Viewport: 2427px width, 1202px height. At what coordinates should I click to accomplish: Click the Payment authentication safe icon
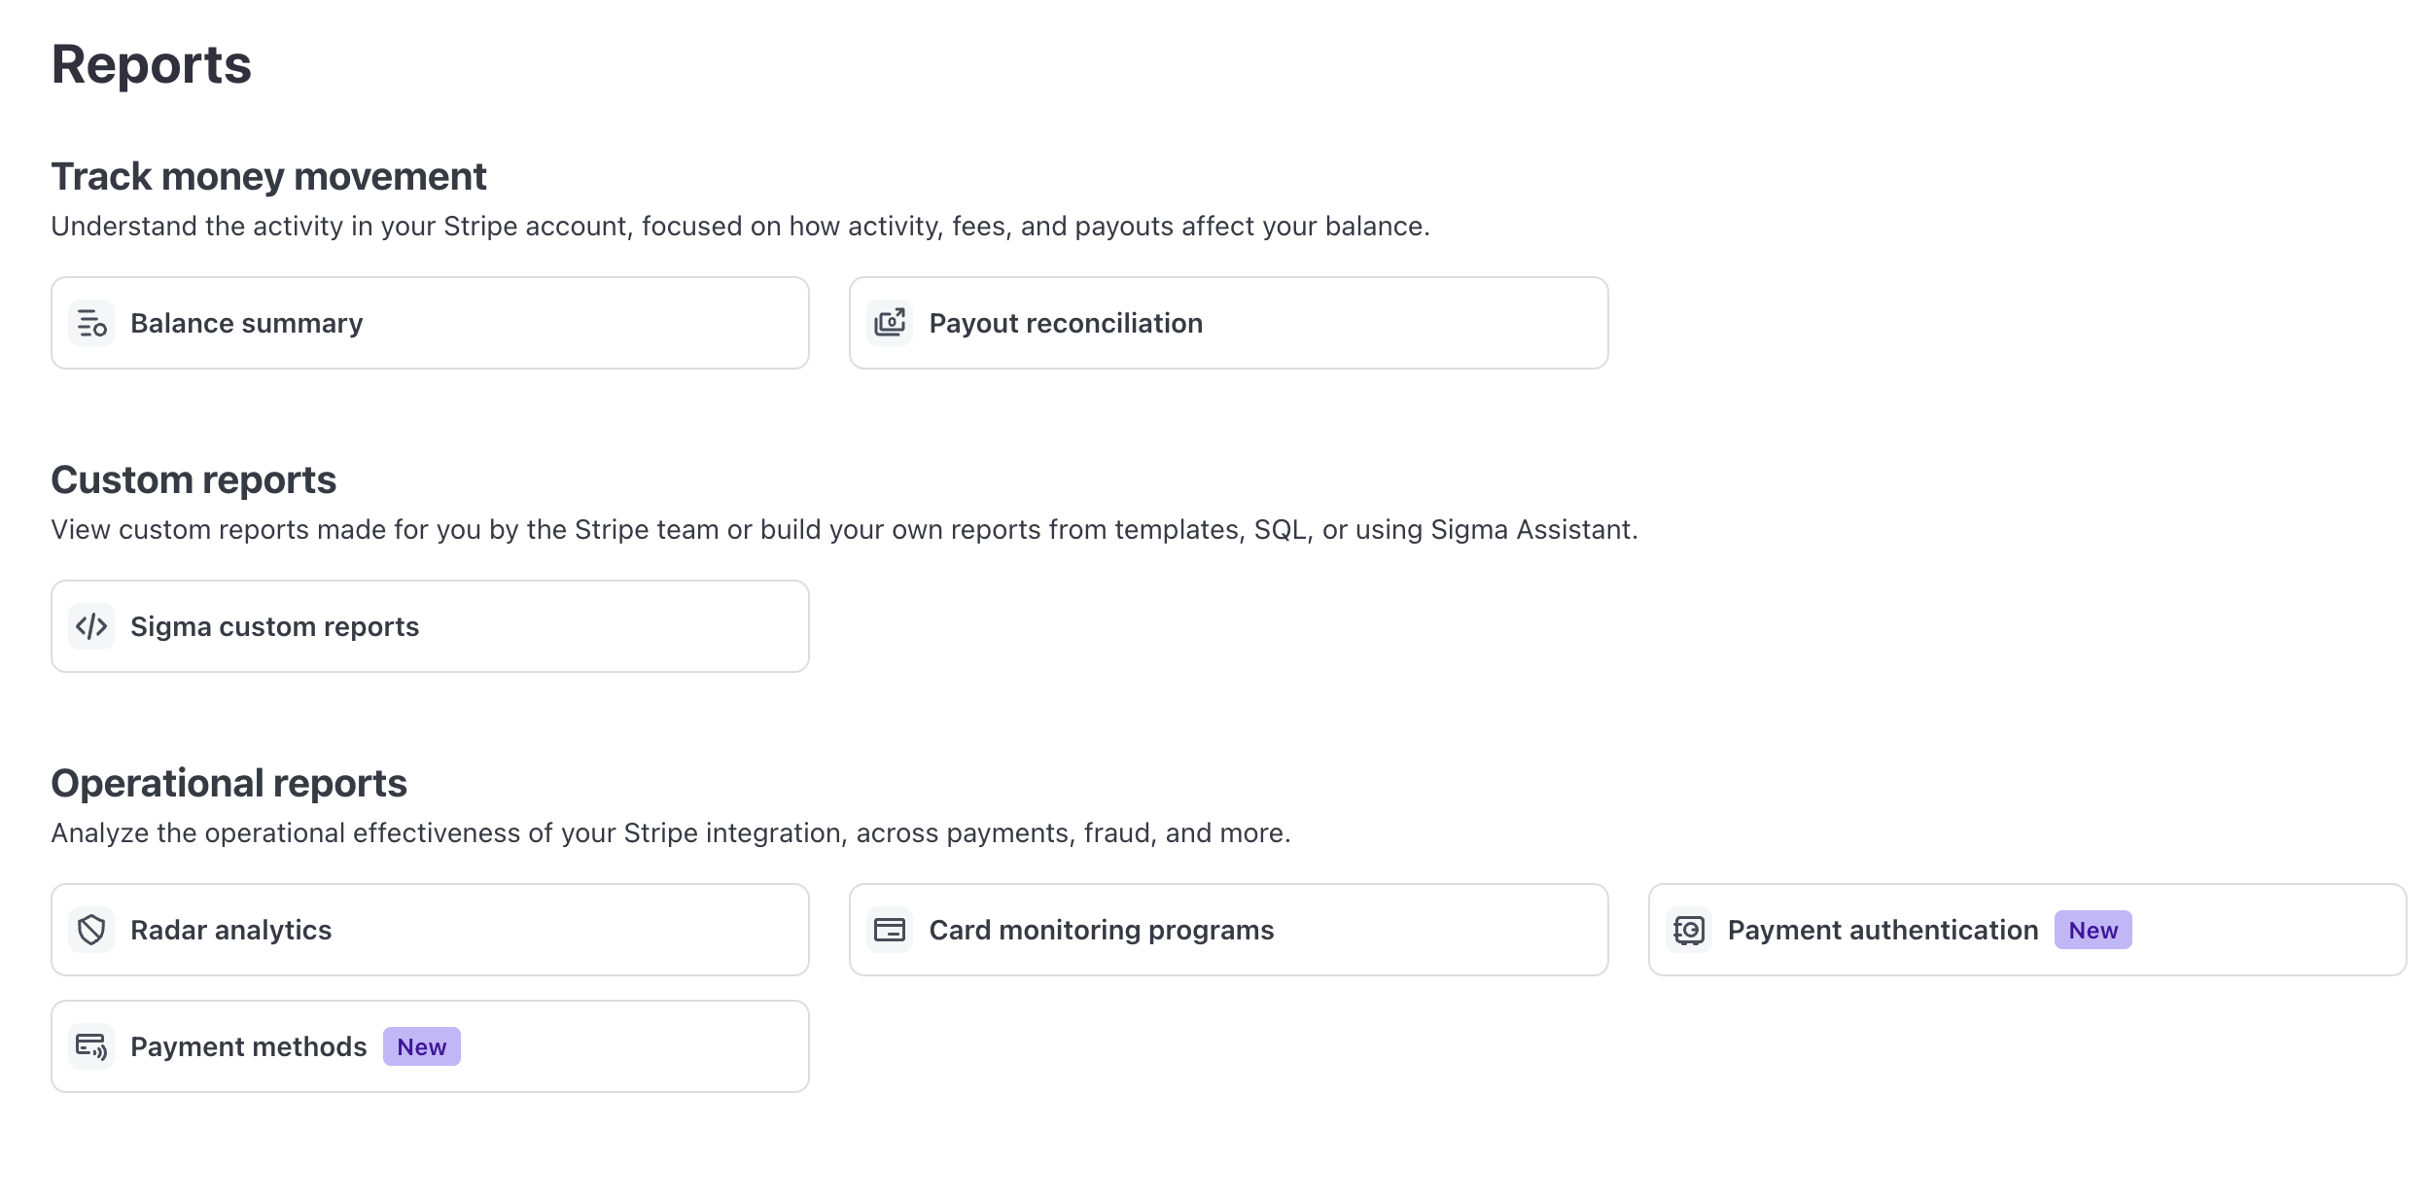tap(1689, 930)
